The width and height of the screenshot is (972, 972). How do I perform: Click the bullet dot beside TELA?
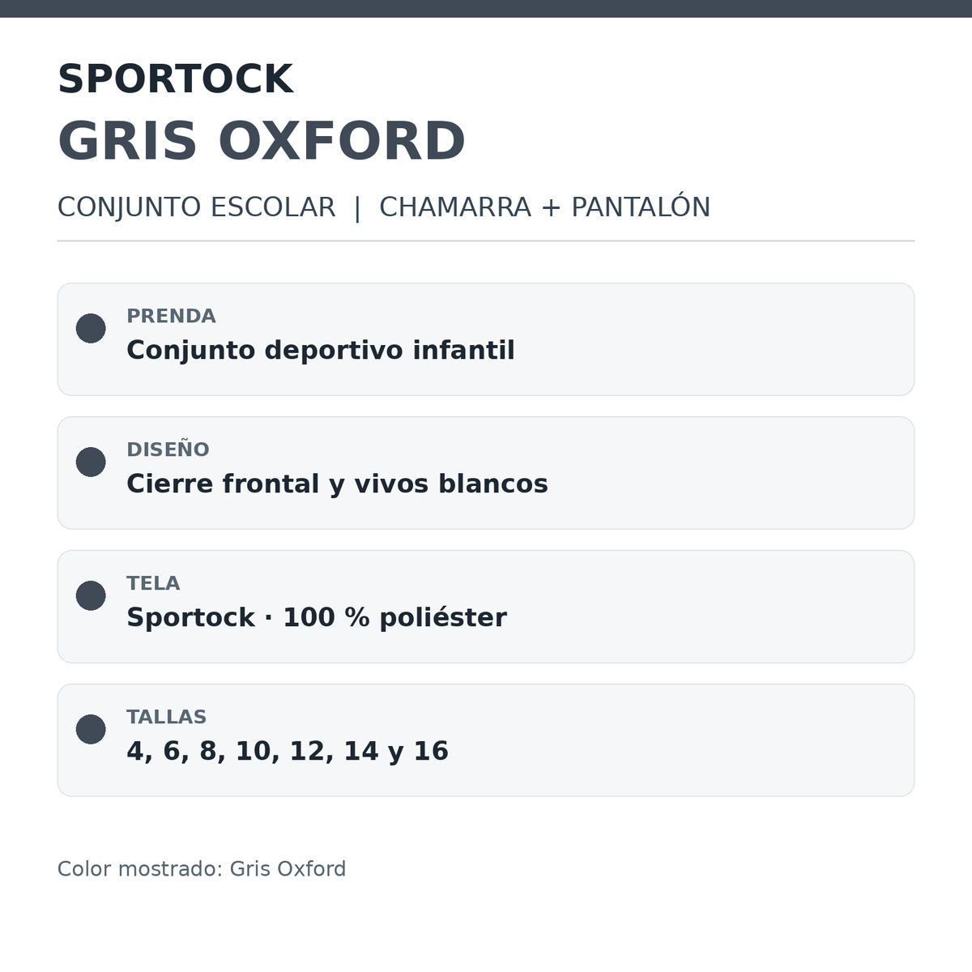pyautogui.click(x=91, y=595)
